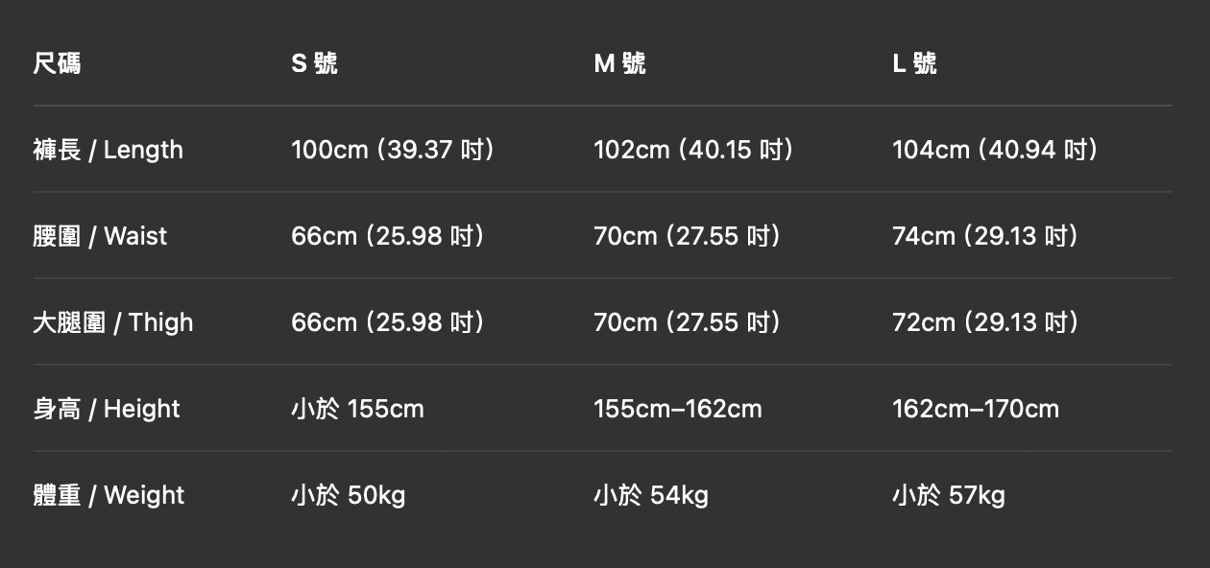Select the 155cm–162cm height range
This screenshot has height=568, width=1210.
(x=678, y=409)
